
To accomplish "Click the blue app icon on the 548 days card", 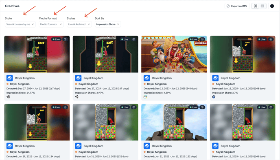I will coord(147,78).
